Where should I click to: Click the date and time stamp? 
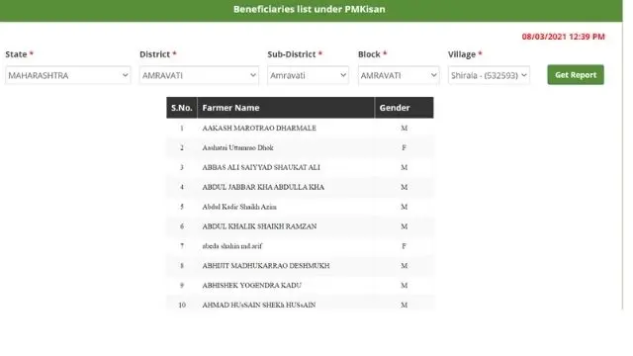point(563,37)
